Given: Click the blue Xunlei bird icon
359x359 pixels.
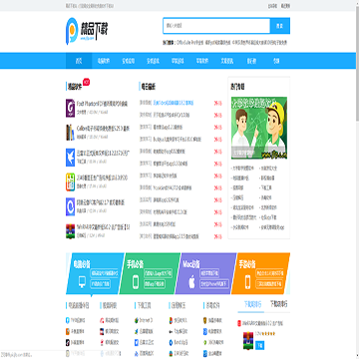Looking at the screenshot, I should click(70, 157).
